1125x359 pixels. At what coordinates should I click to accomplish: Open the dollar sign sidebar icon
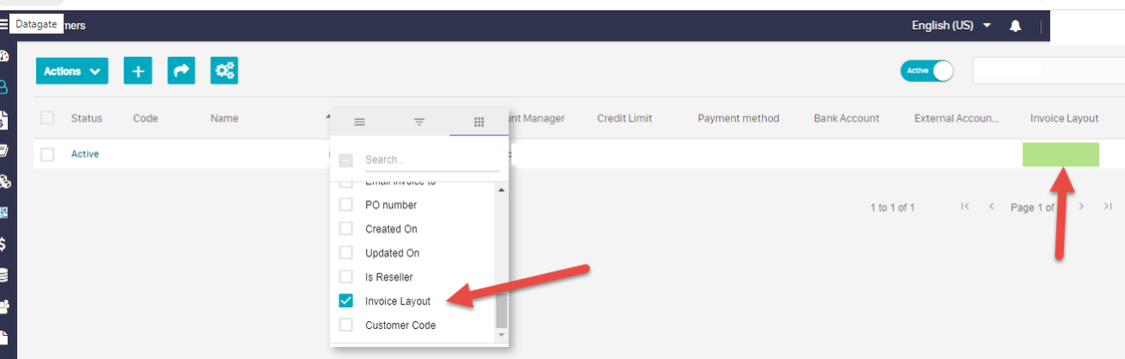(x=4, y=244)
